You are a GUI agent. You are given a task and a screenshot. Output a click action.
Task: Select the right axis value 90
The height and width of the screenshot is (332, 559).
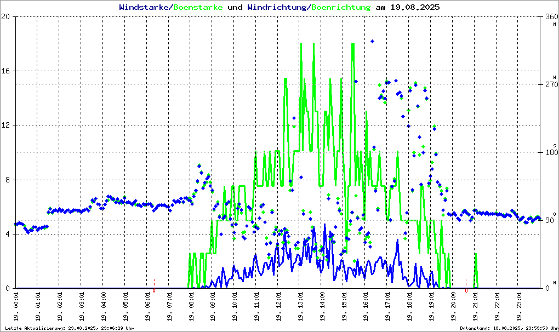(549, 220)
